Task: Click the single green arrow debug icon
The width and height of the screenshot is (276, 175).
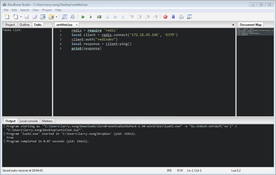Action: (91, 17)
